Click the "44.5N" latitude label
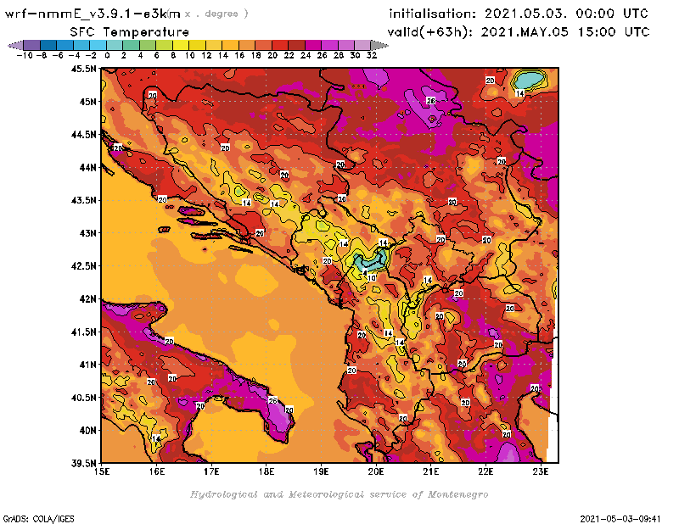This screenshot has width=679, height=524. click(83, 135)
